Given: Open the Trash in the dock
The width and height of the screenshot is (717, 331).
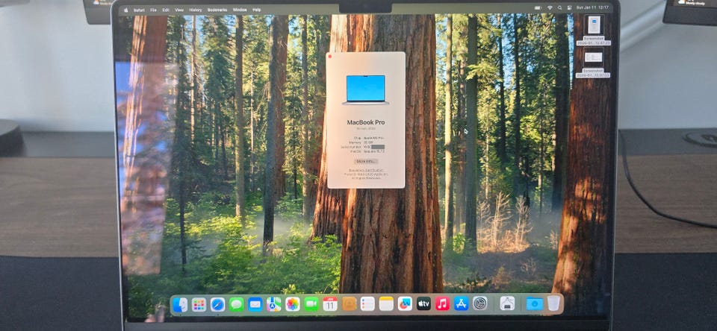Looking at the screenshot, I should (553, 303).
